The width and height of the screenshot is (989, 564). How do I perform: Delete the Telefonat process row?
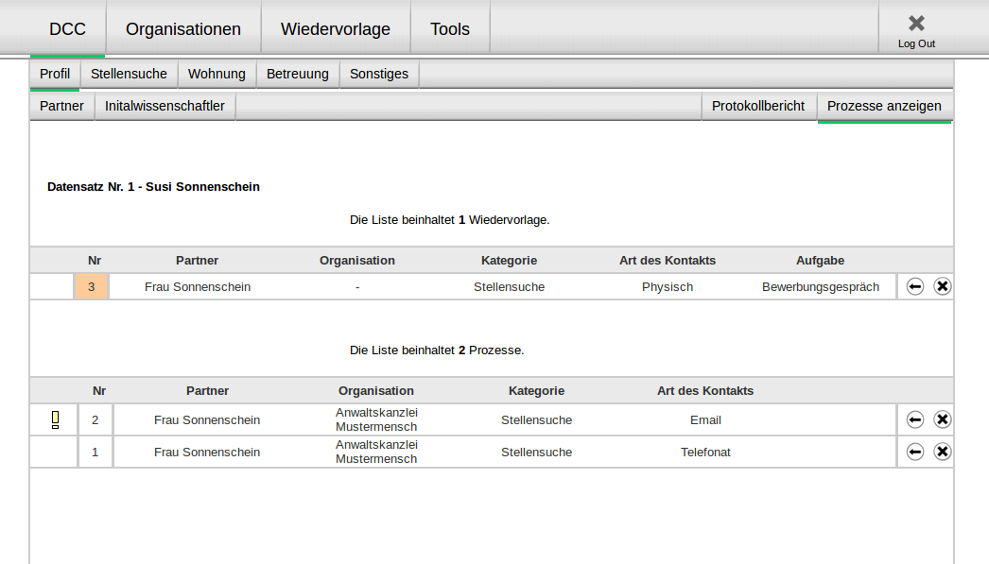pyautogui.click(x=943, y=452)
